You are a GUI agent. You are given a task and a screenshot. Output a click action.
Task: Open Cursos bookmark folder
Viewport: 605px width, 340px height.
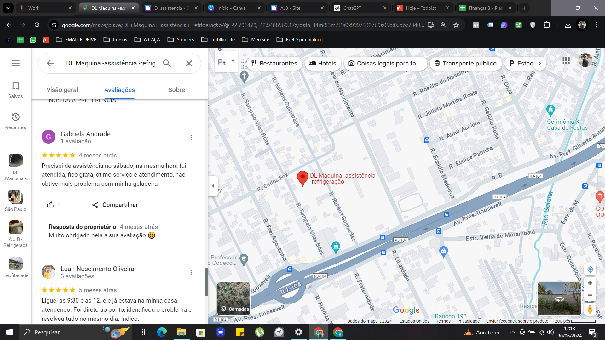[x=115, y=40]
